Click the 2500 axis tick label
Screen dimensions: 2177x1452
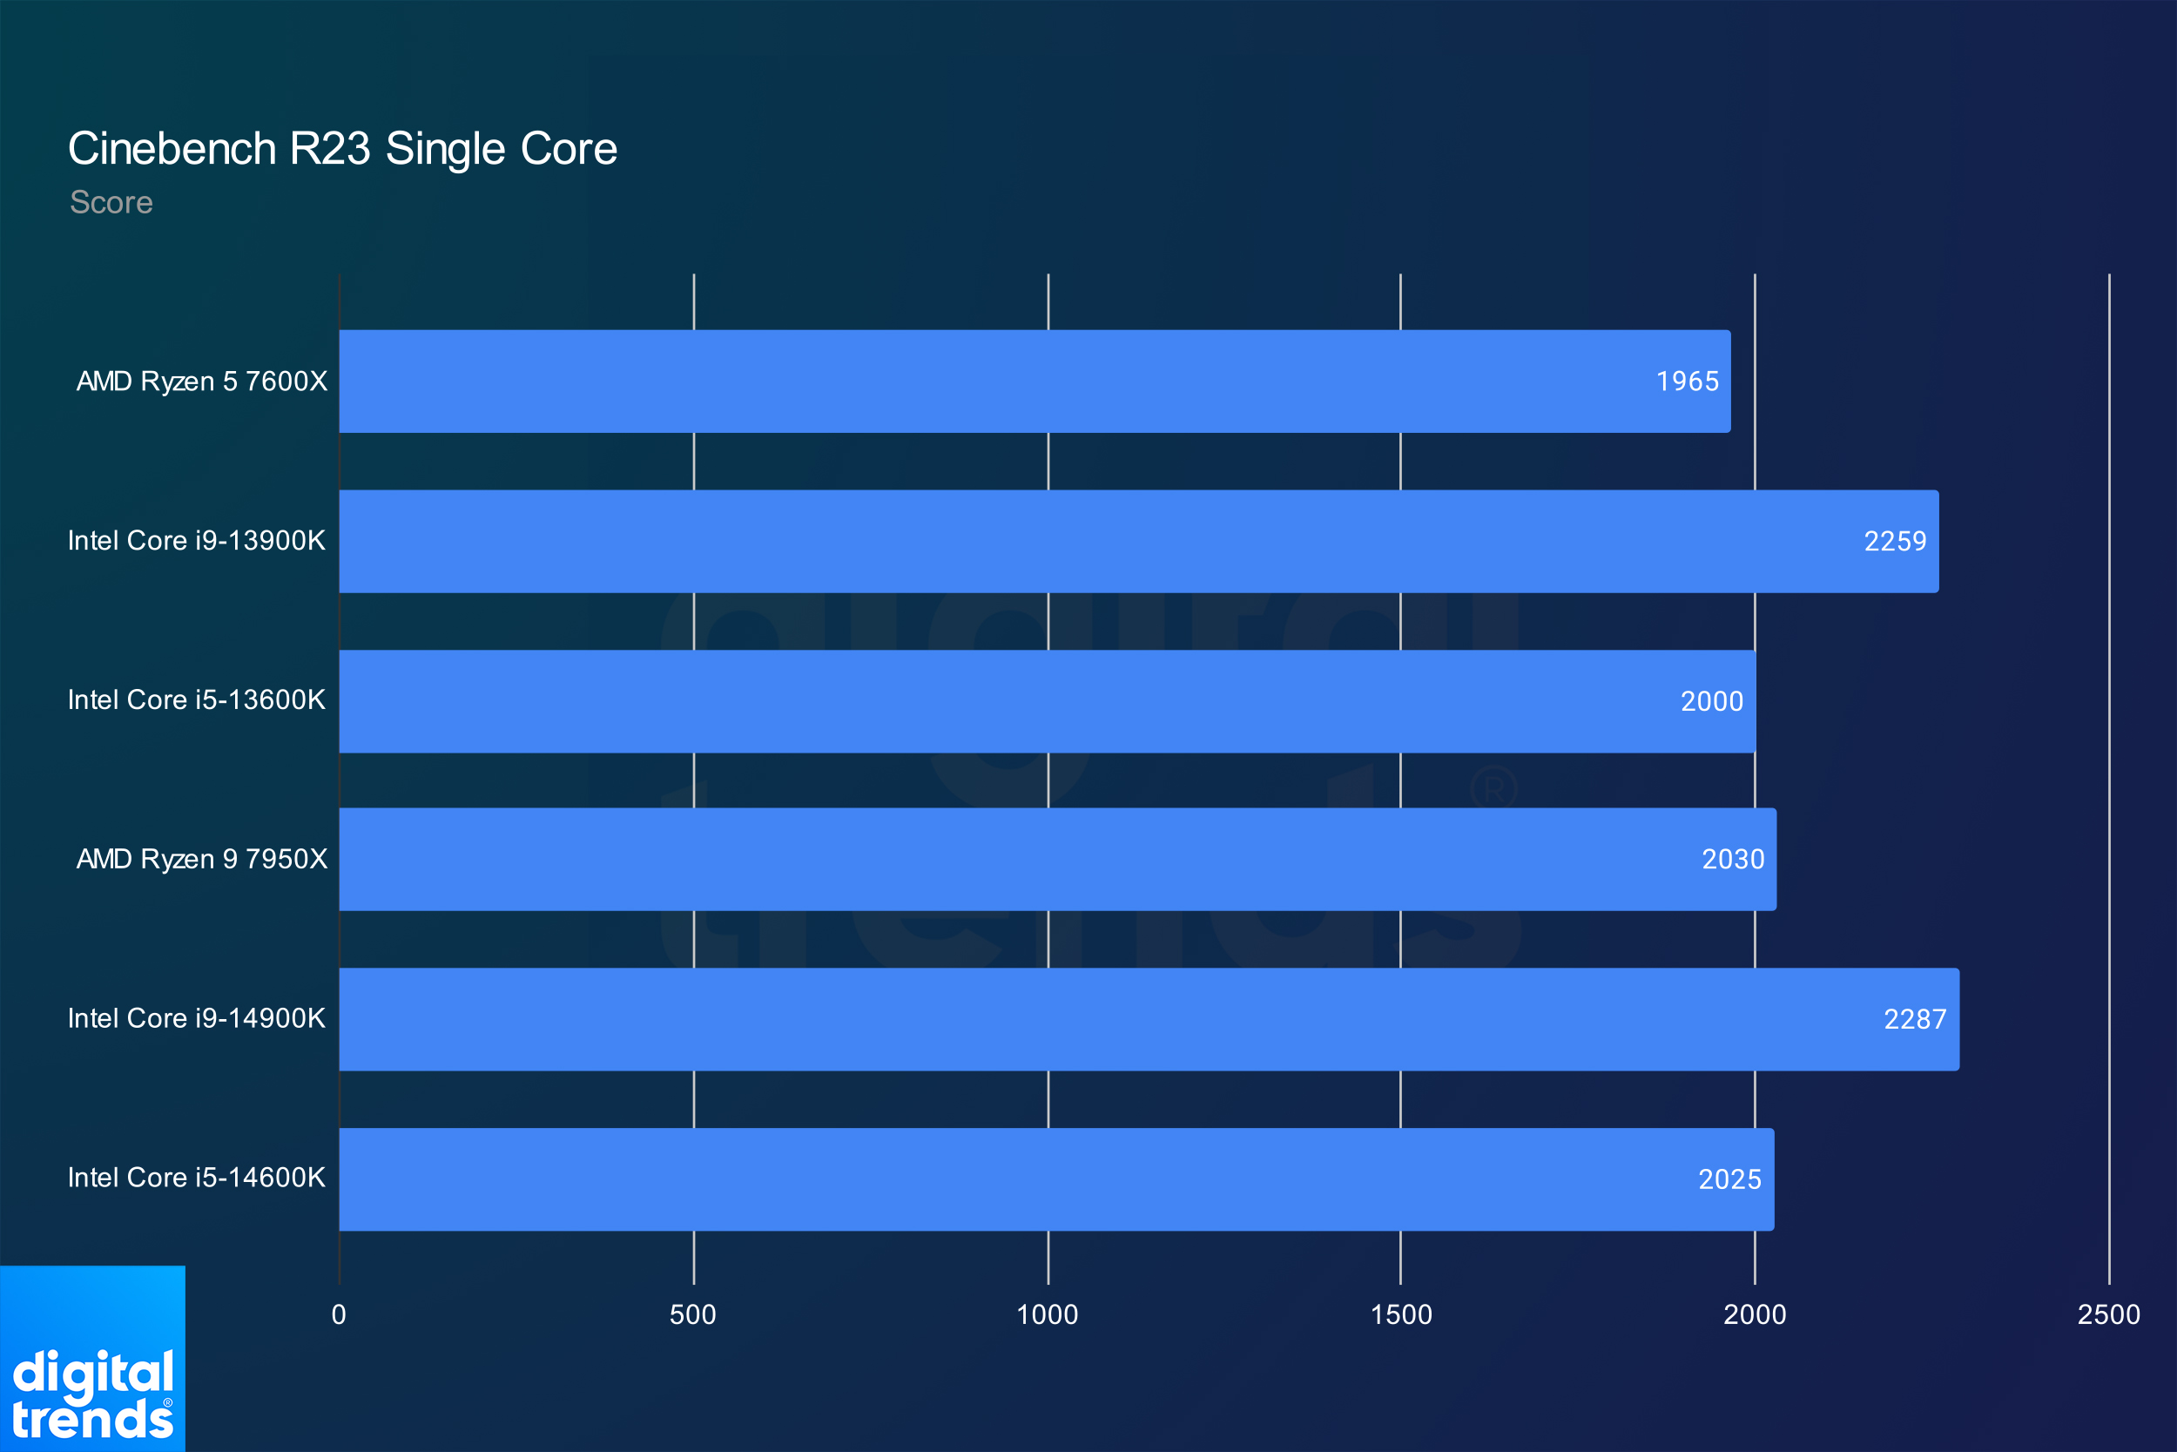click(x=2108, y=1315)
